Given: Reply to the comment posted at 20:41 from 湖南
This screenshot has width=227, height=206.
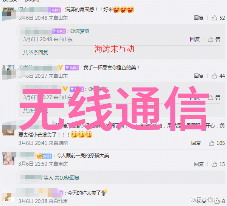Looking at the screenshot, I should pyautogui.click(x=196, y=143).
